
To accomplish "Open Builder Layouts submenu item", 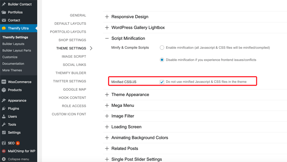I will 13,44.
